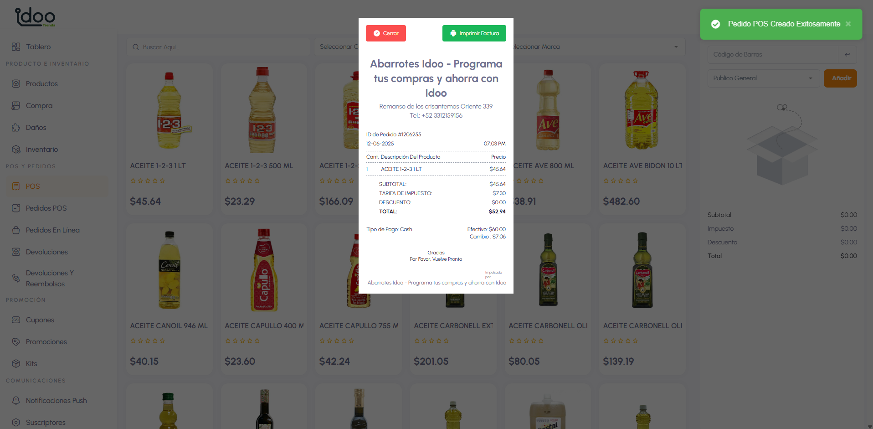Click the Cupones coupon icon

click(16, 320)
